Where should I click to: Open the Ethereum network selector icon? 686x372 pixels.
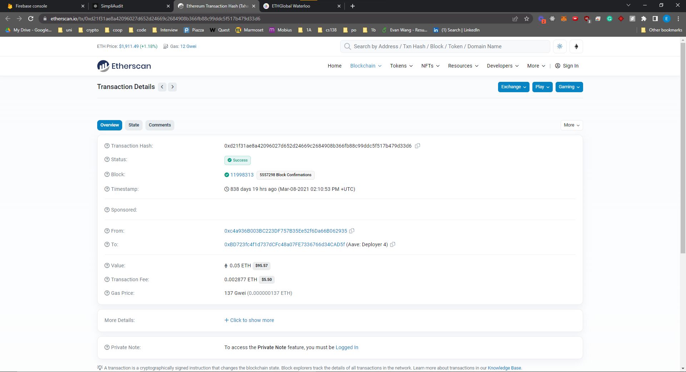576,46
